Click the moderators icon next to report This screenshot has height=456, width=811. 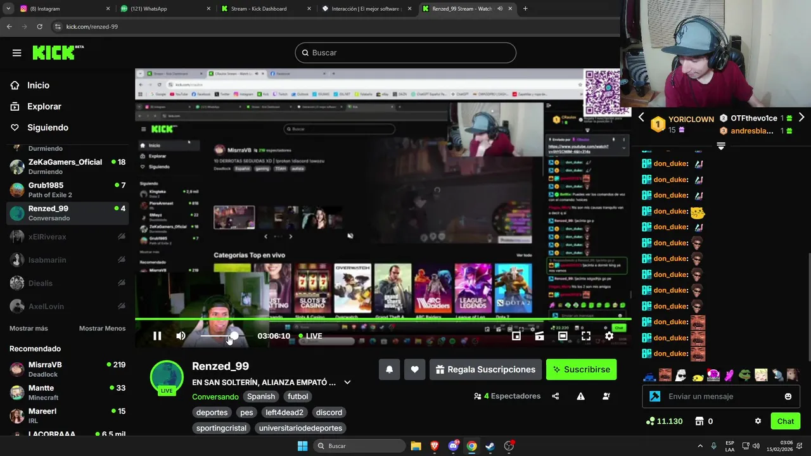pos(606,396)
